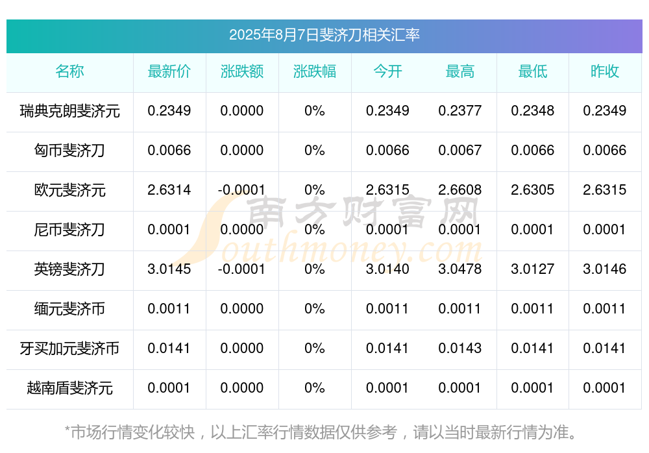Select 昨收 value 2.6315 for 欧元斐济元
The image size is (649, 453).
pyautogui.click(x=605, y=190)
